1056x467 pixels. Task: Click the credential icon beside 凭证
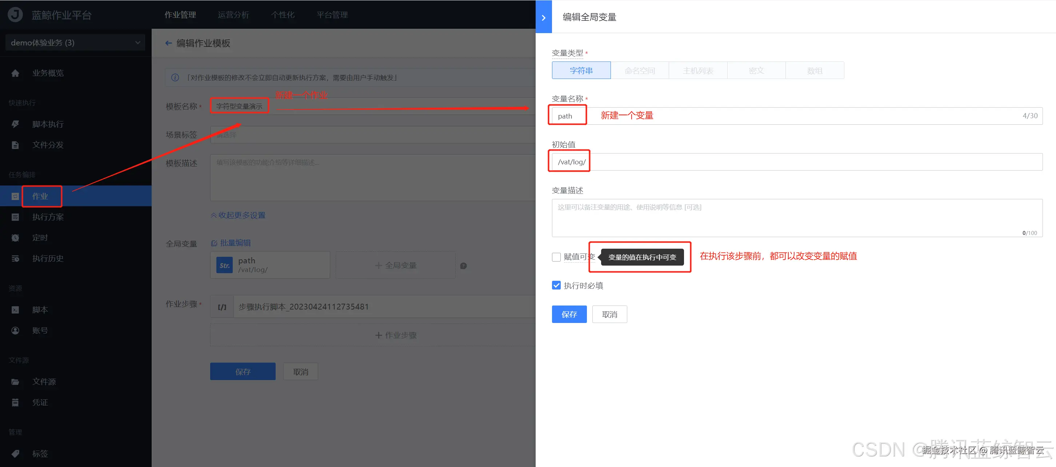[15, 403]
